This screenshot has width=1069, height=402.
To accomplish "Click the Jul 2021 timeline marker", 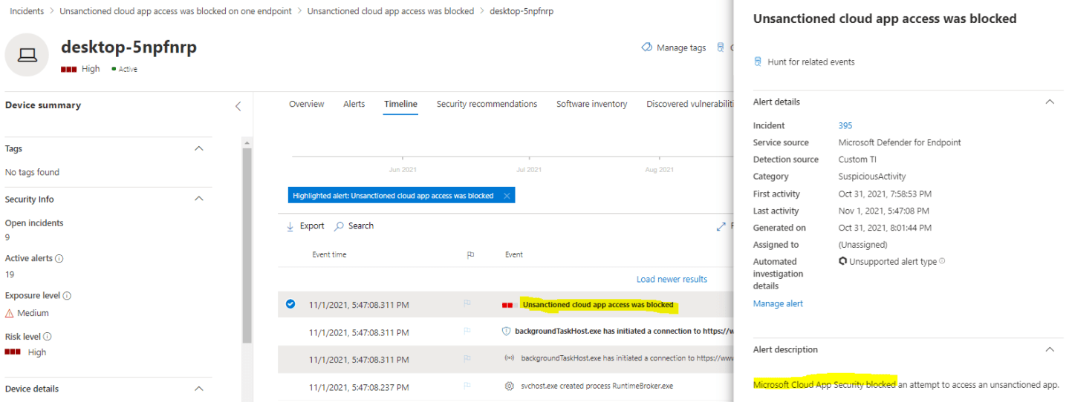I will click(528, 169).
